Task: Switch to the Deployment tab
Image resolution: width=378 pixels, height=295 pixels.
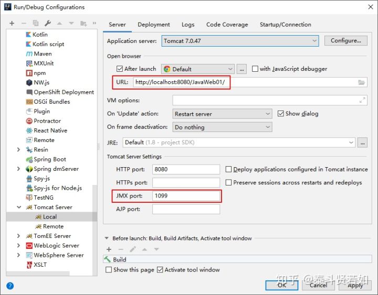Action: [x=154, y=25]
